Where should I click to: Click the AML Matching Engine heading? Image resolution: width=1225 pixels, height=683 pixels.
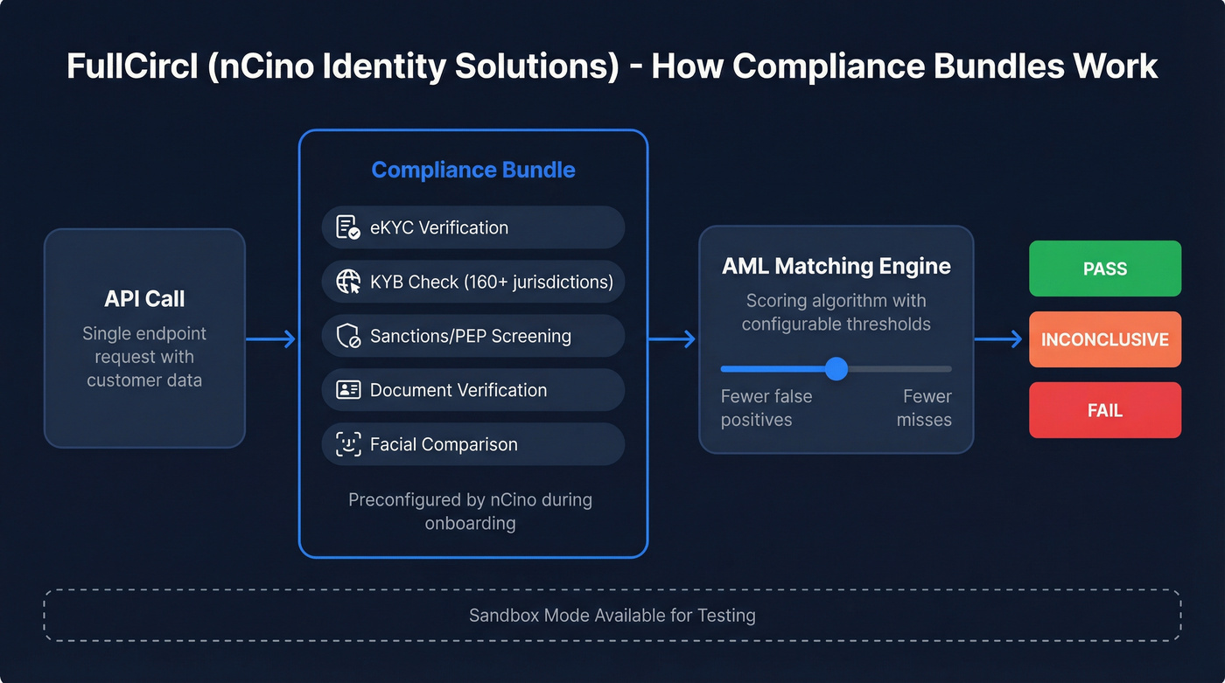(x=836, y=266)
